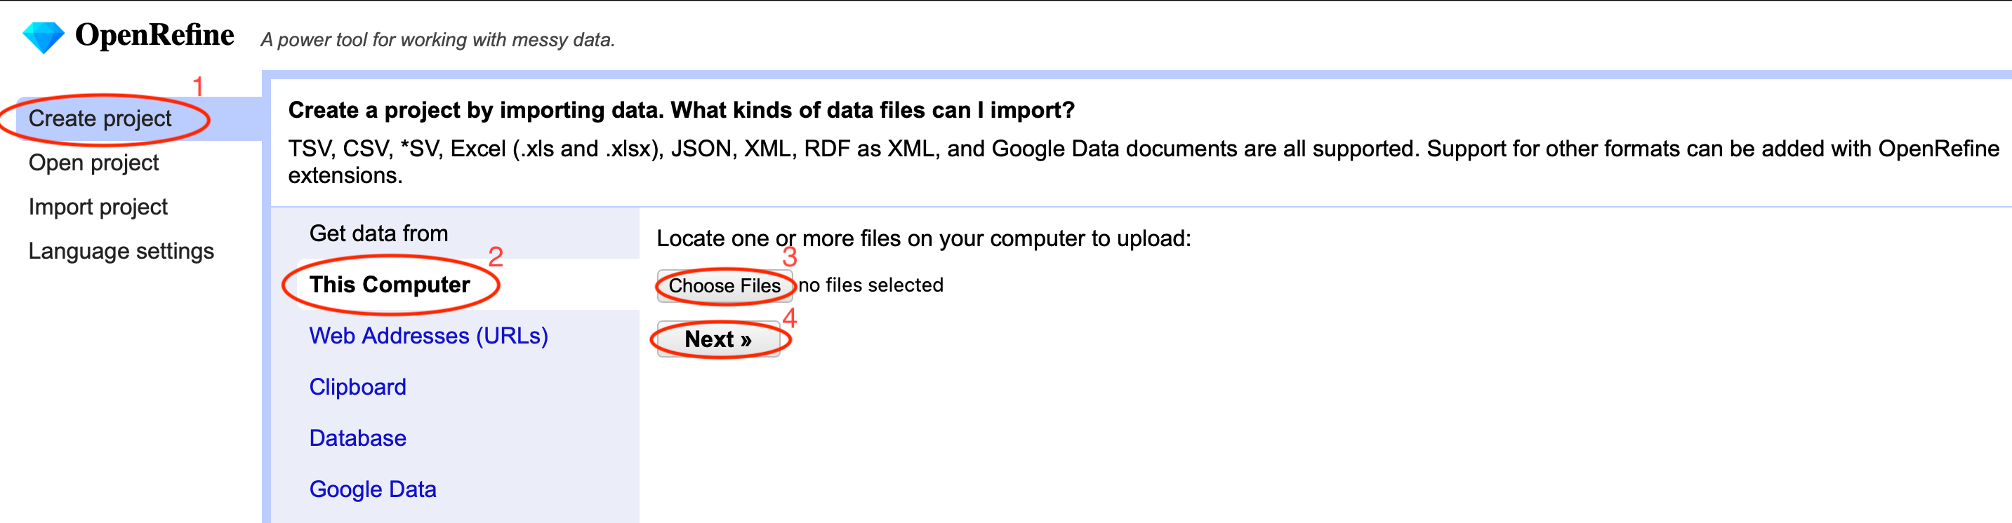Viewport: 2012px width, 523px height.
Task: Open the Google Data source option
Action: pos(373,489)
